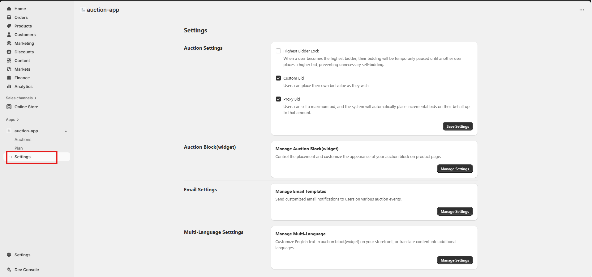Screen dimensions: 592x277
Task: Click Manage Settings for Multi-Language
Action: (455, 260)
